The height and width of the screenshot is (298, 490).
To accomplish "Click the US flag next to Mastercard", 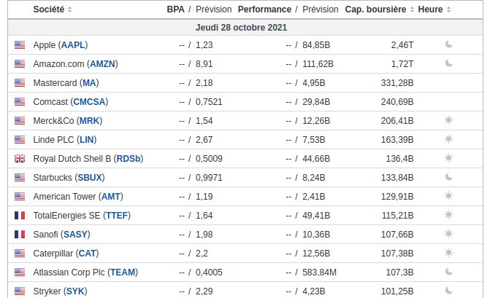I will coord(20,82).
